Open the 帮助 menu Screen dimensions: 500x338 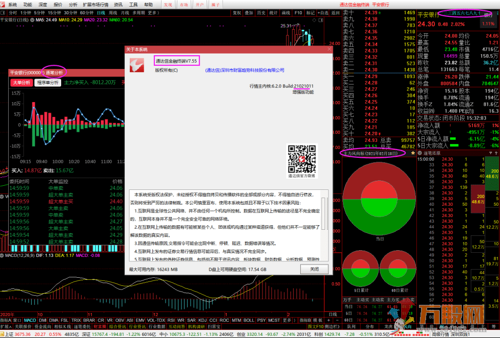(x=148, y=5)
